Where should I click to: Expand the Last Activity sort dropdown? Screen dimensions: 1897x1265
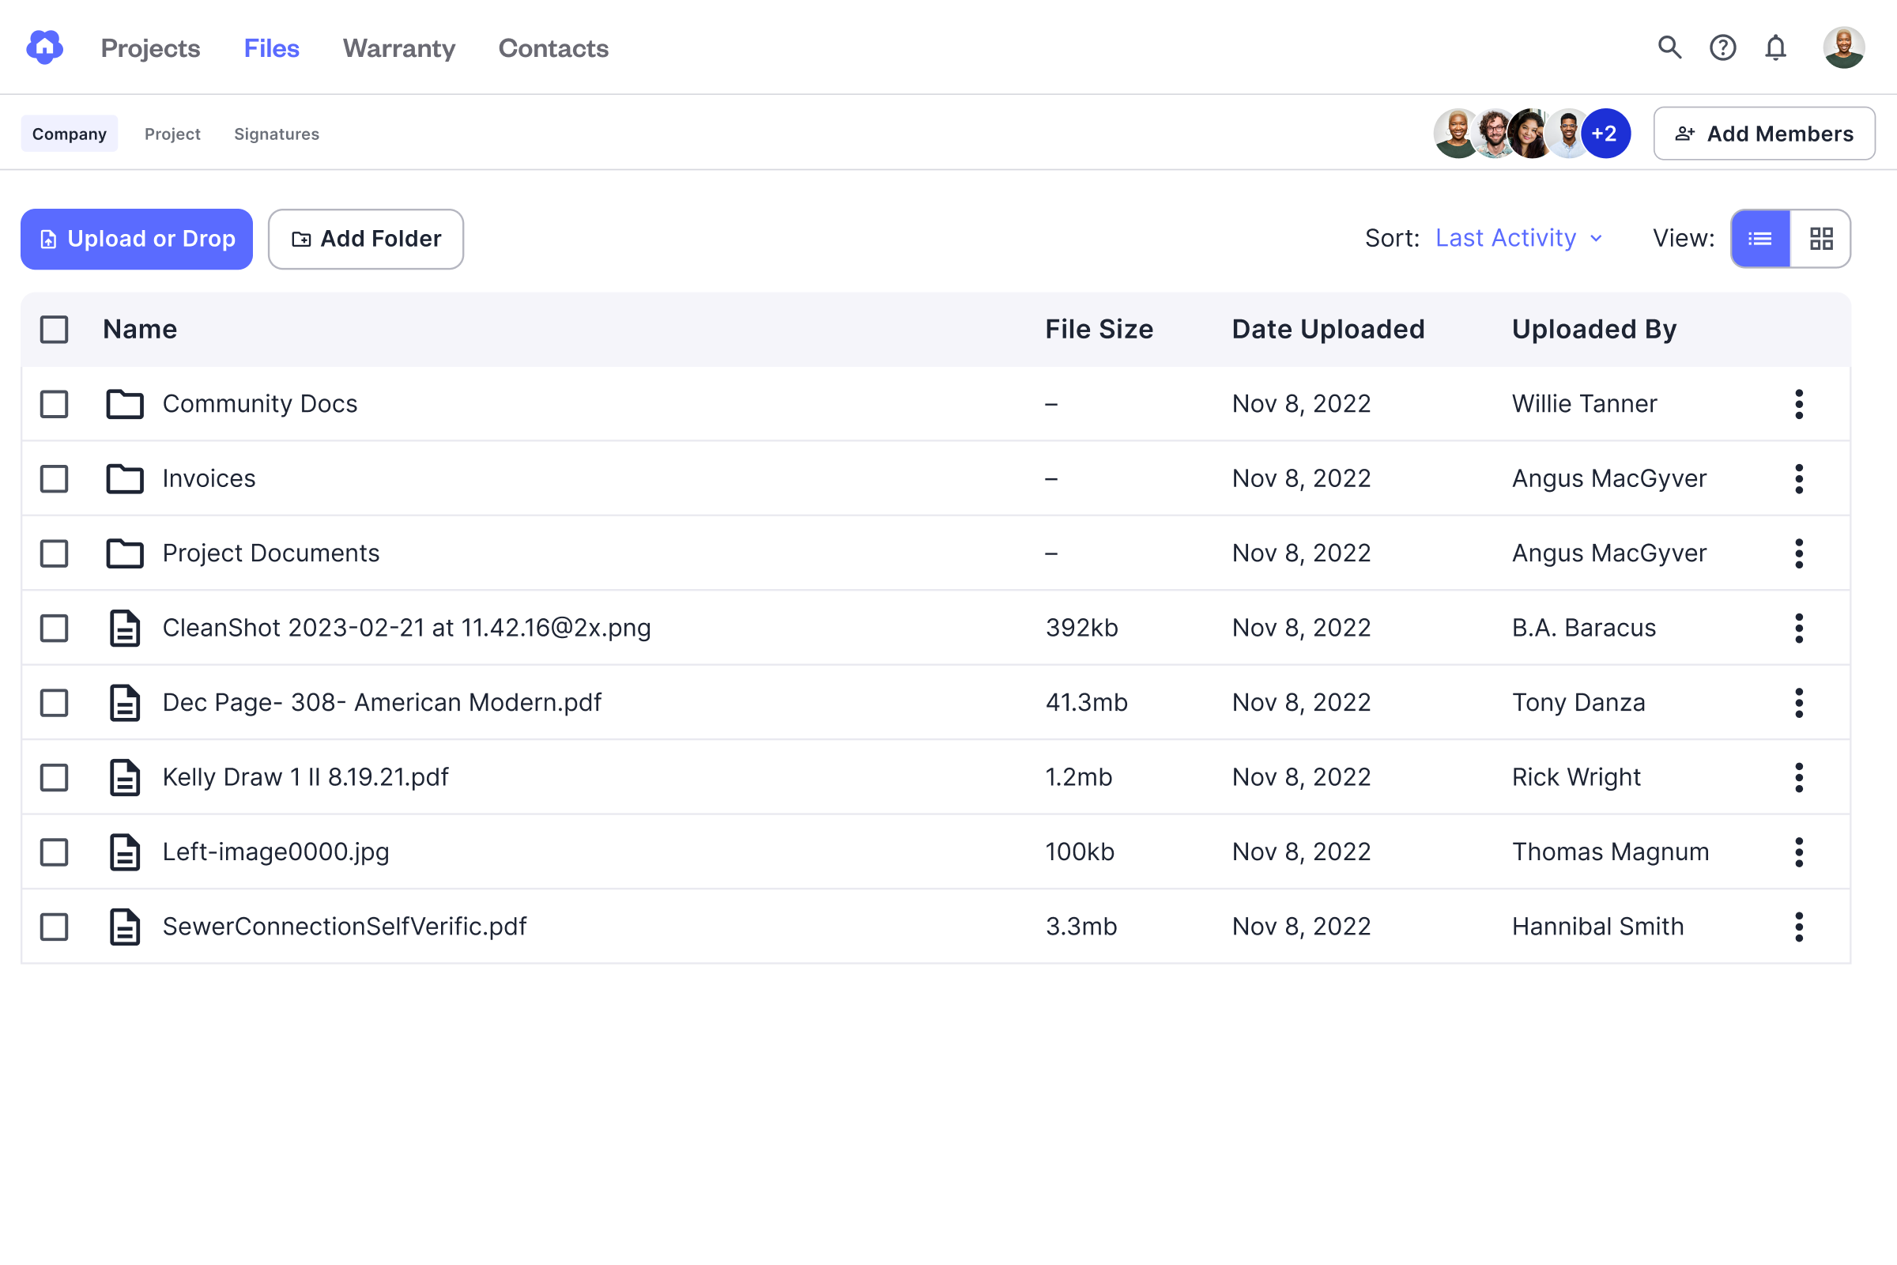[1518, 239]
